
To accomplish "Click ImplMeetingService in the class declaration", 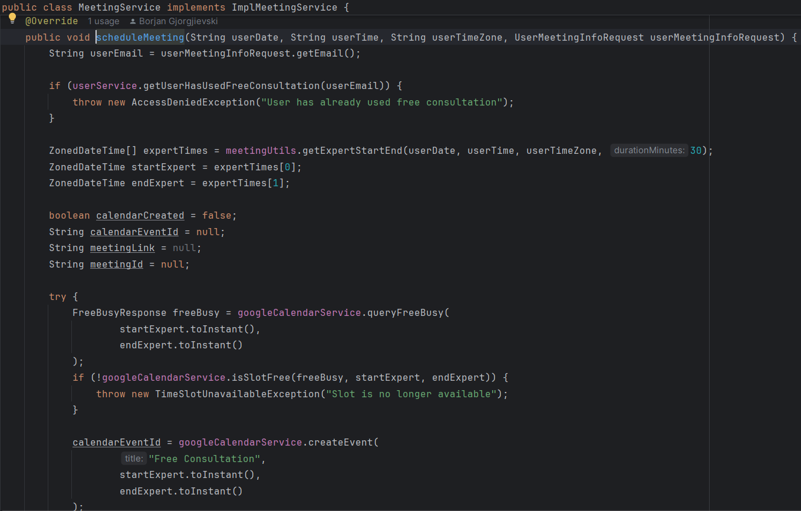I will [x=285, y=7].
